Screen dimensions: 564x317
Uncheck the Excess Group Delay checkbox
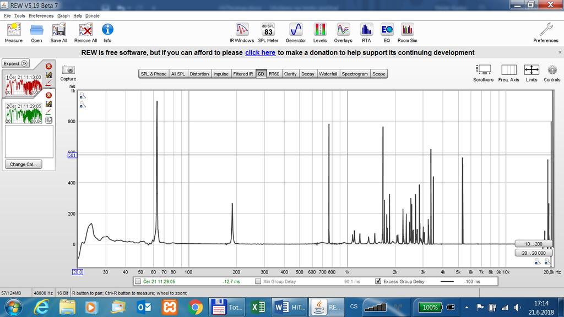tap(378, 281)
